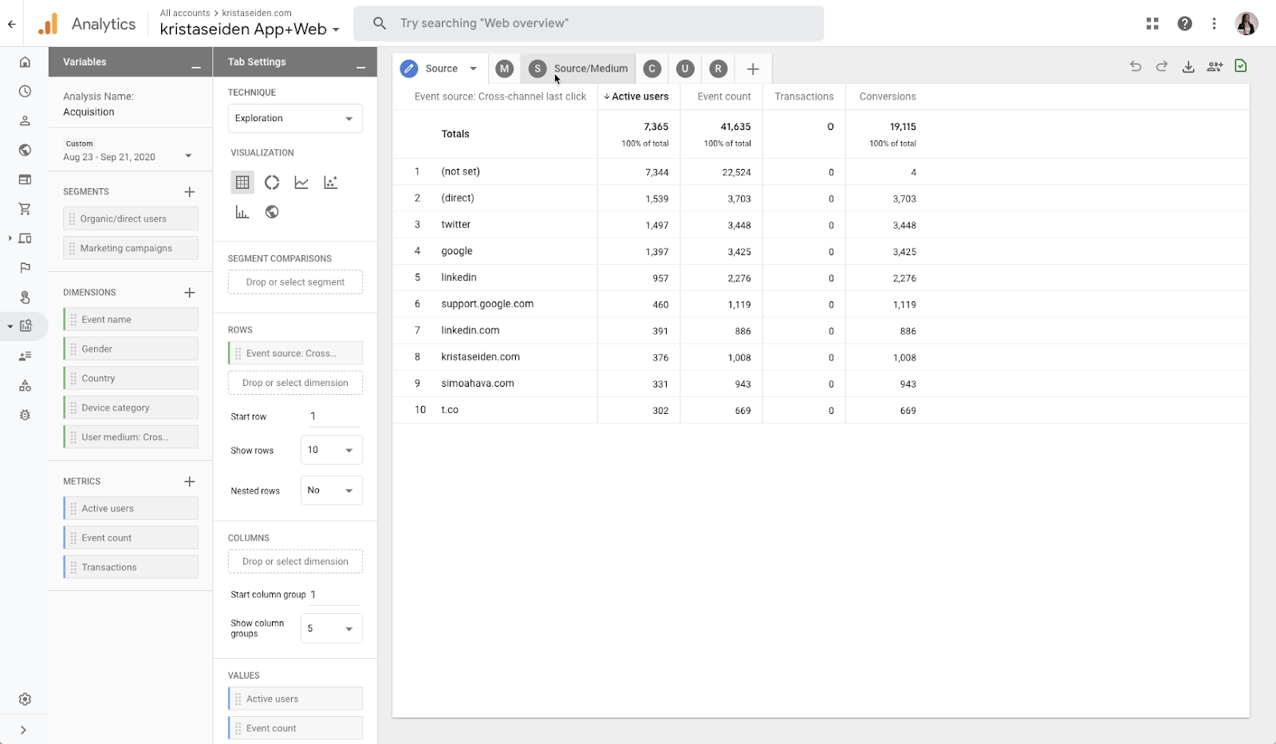The height and width of the screenshot is (744, 1276).
Task: Add a new segment with the plus icon
Action: [x=190, y=191]
